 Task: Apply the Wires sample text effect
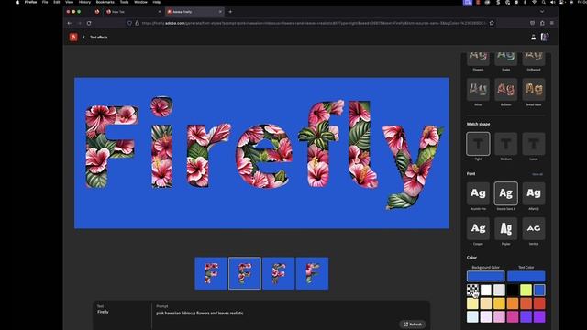[x=478, y=90]
